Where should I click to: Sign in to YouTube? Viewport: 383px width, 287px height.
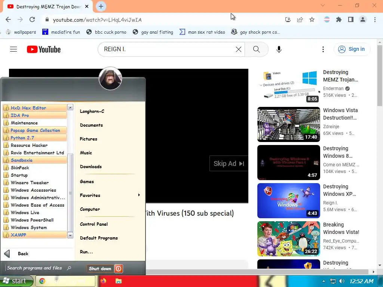pyautogui.click(x=352, y=49)
